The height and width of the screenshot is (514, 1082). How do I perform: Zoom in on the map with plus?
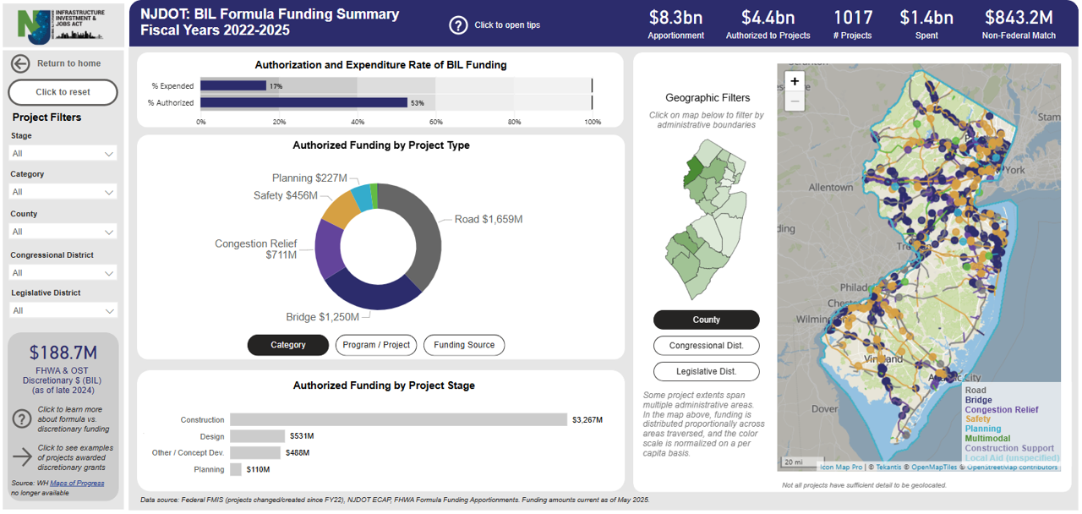[x=795, y=81]
